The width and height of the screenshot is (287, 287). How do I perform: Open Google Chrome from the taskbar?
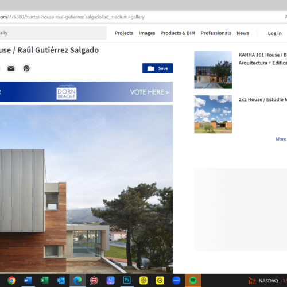click(x=11, y=281)
